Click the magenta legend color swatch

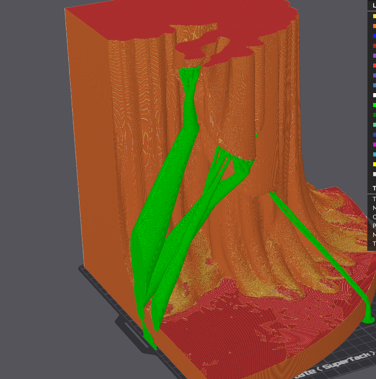pyautogui.click(x=375, y=144)
